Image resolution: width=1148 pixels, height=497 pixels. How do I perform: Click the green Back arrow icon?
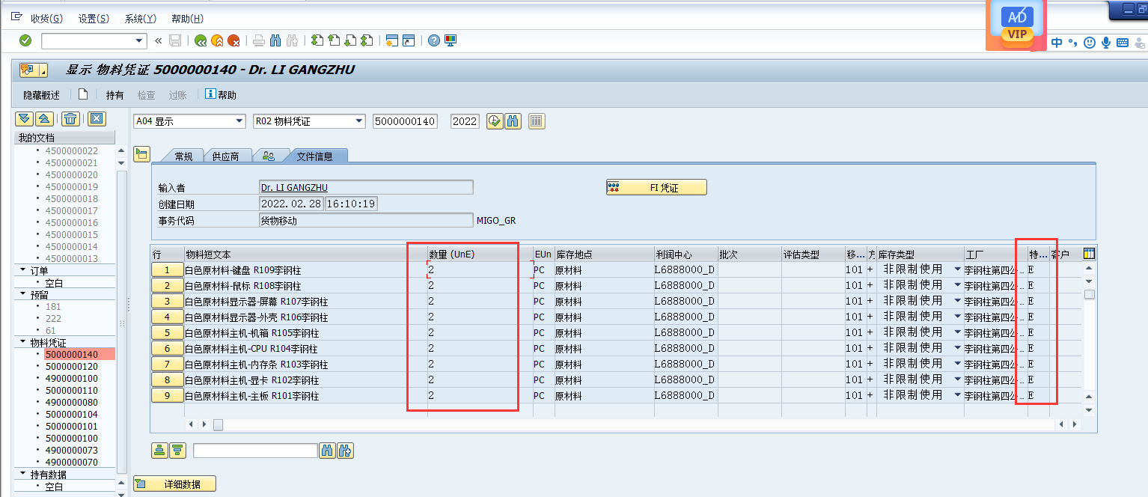click(200, 40)
